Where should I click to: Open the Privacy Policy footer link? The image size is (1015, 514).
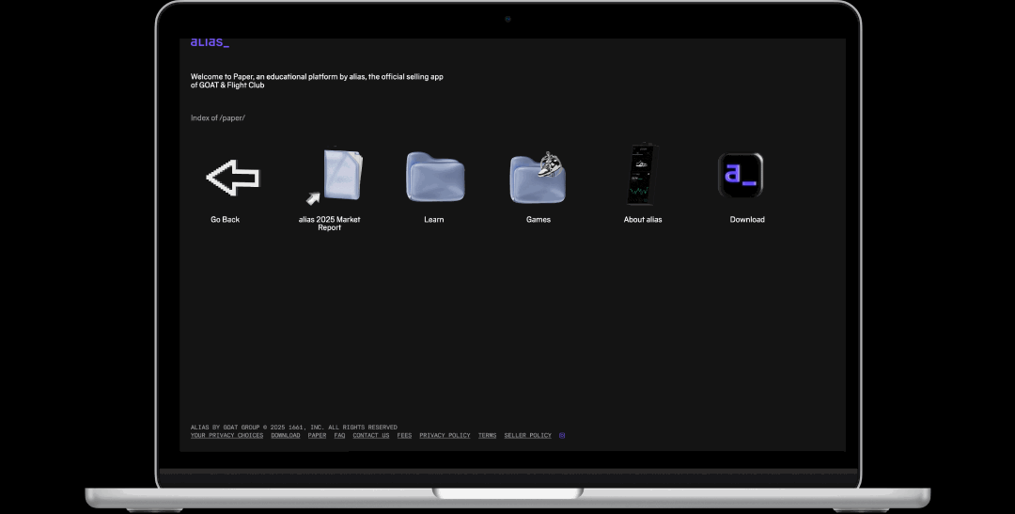pyautogui.click(x=445, y=436)
